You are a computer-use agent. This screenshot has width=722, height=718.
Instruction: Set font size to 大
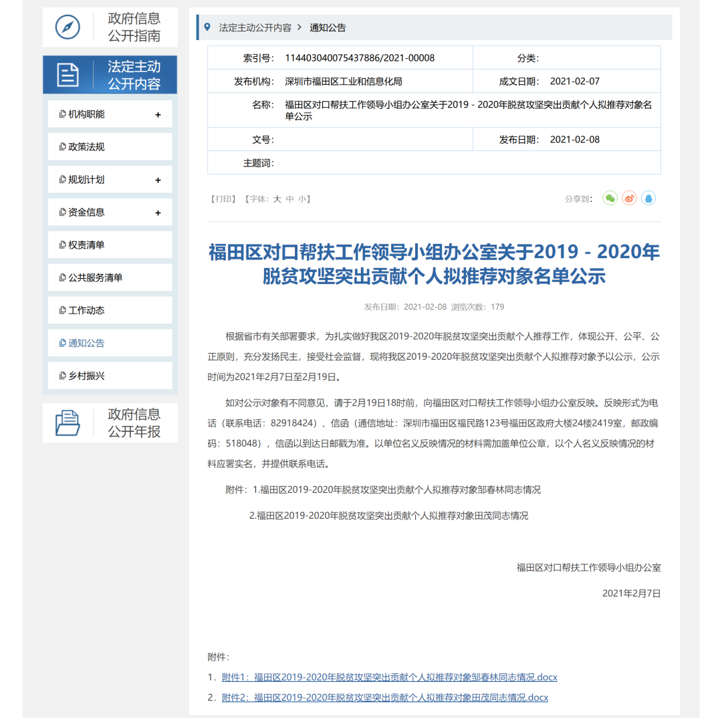[277, 199]
